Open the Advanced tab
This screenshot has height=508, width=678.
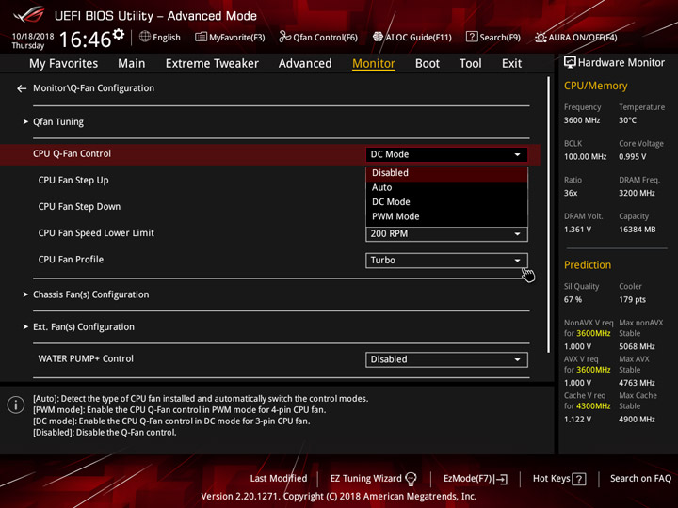click(305, 64)
